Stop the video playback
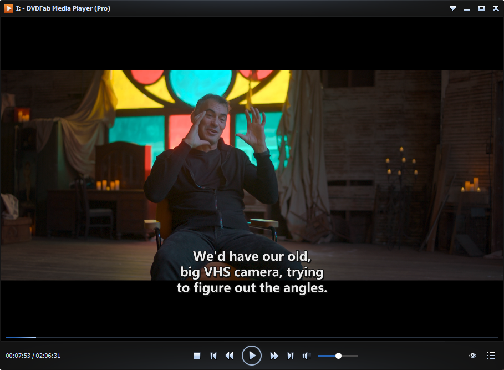Viewport: 504px width, 370px height. pyautogui.click(x=197, y=356)
